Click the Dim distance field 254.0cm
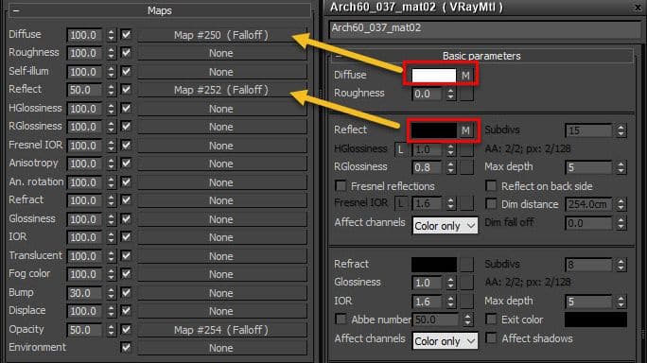Image resolution: width=647 pixels, height=363 pixels. 588,204
